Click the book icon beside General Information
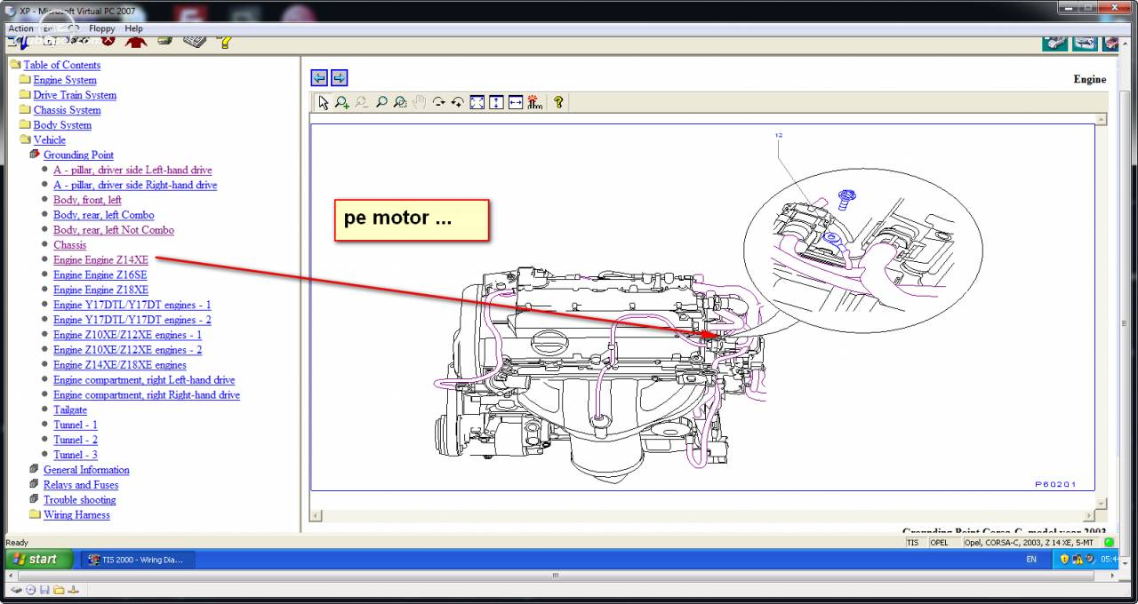This screenshot has width=1138, height=604. tap(35, 470)
